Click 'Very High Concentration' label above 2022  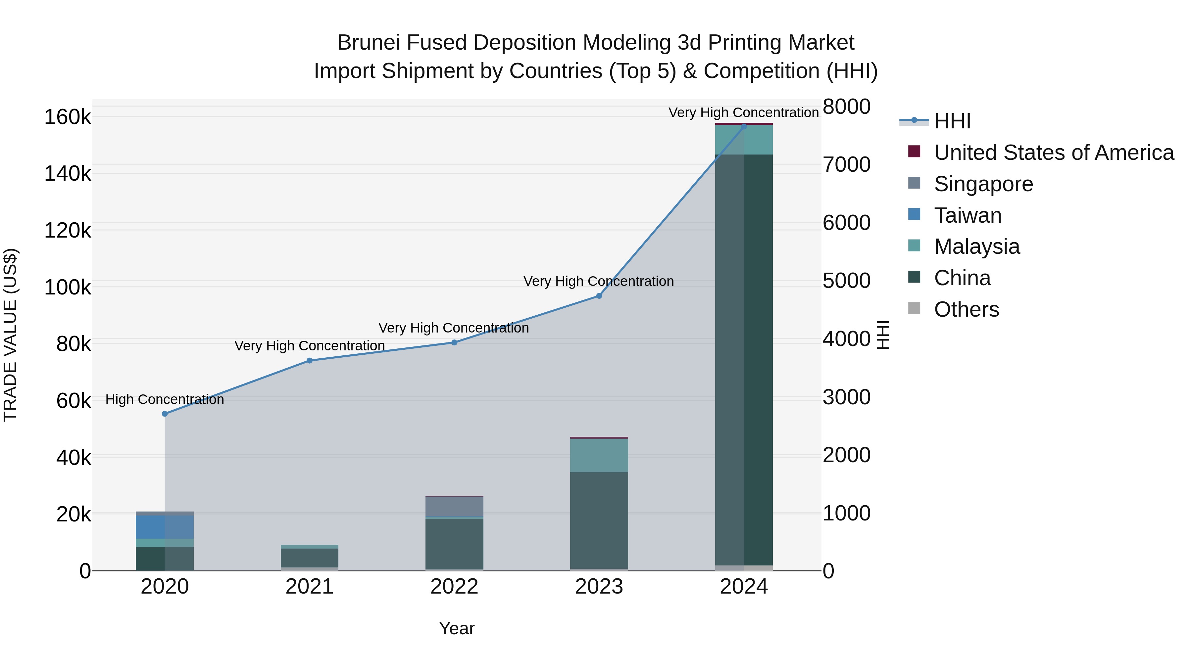point(454,328)
